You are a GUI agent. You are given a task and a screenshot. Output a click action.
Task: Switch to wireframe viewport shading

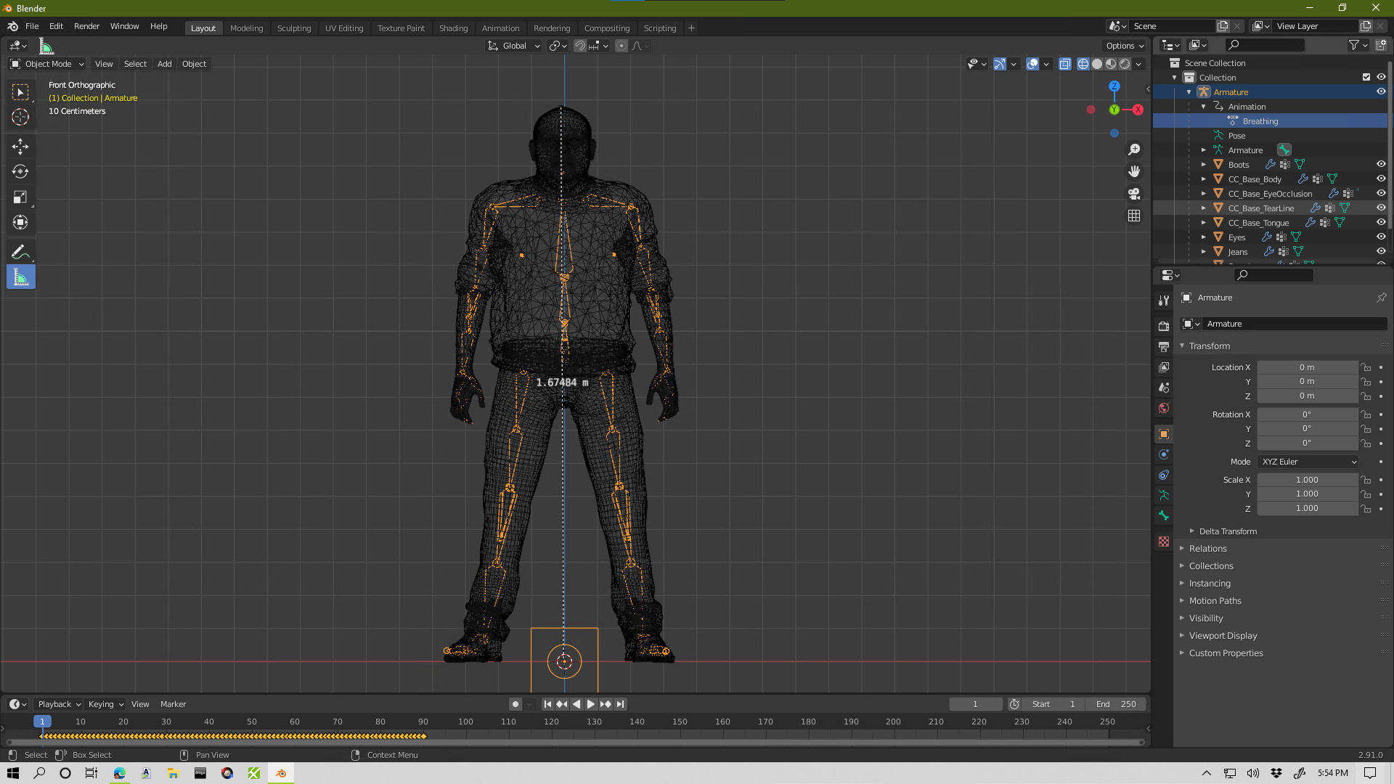click(1083, 64)
